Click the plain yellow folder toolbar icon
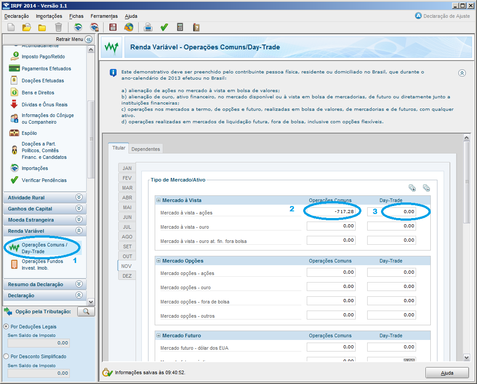This screenshot has width=477, height=384. coord(42,28)
